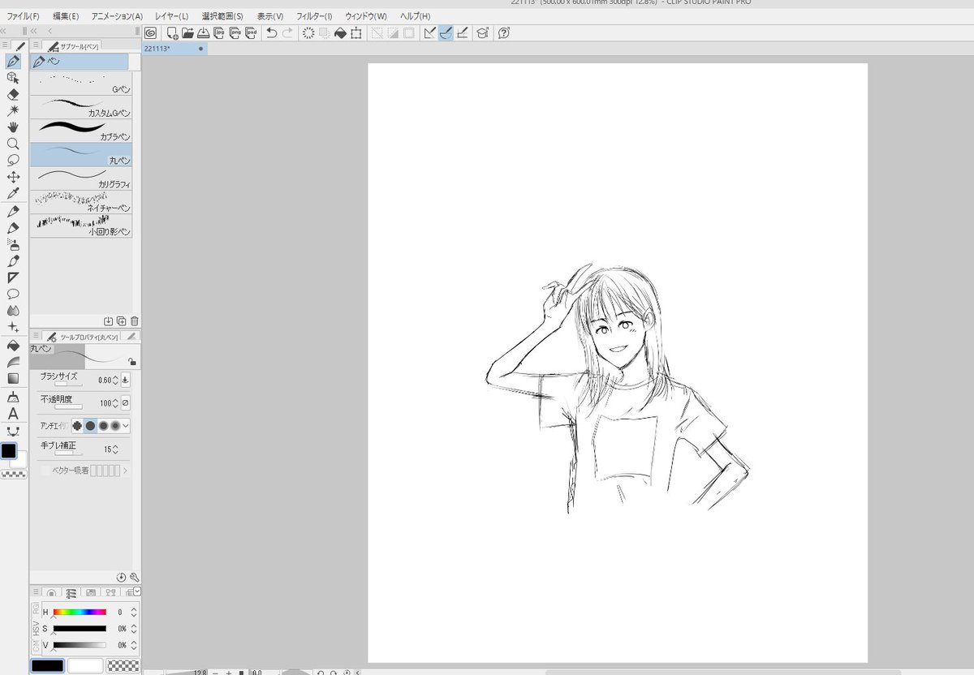Save the document with Save icon
The image size is (974, 675).
[203, 33]
